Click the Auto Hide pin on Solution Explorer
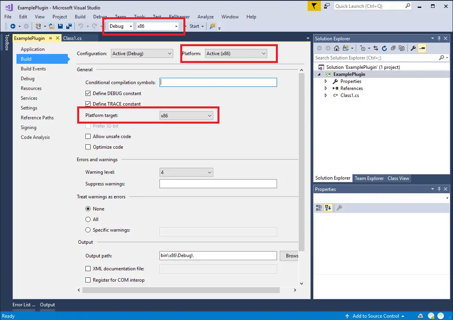 pyautogui.click(x=439, y=38)
